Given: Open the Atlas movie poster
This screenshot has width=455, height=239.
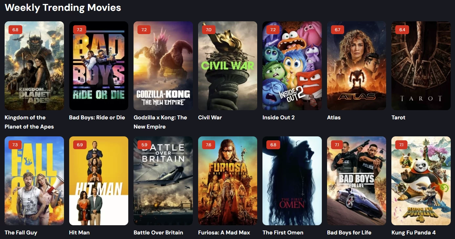Looking at the screenshot, I should 357,66.
